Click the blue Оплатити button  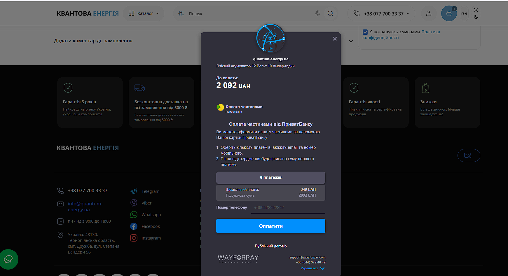coord(271,226)
